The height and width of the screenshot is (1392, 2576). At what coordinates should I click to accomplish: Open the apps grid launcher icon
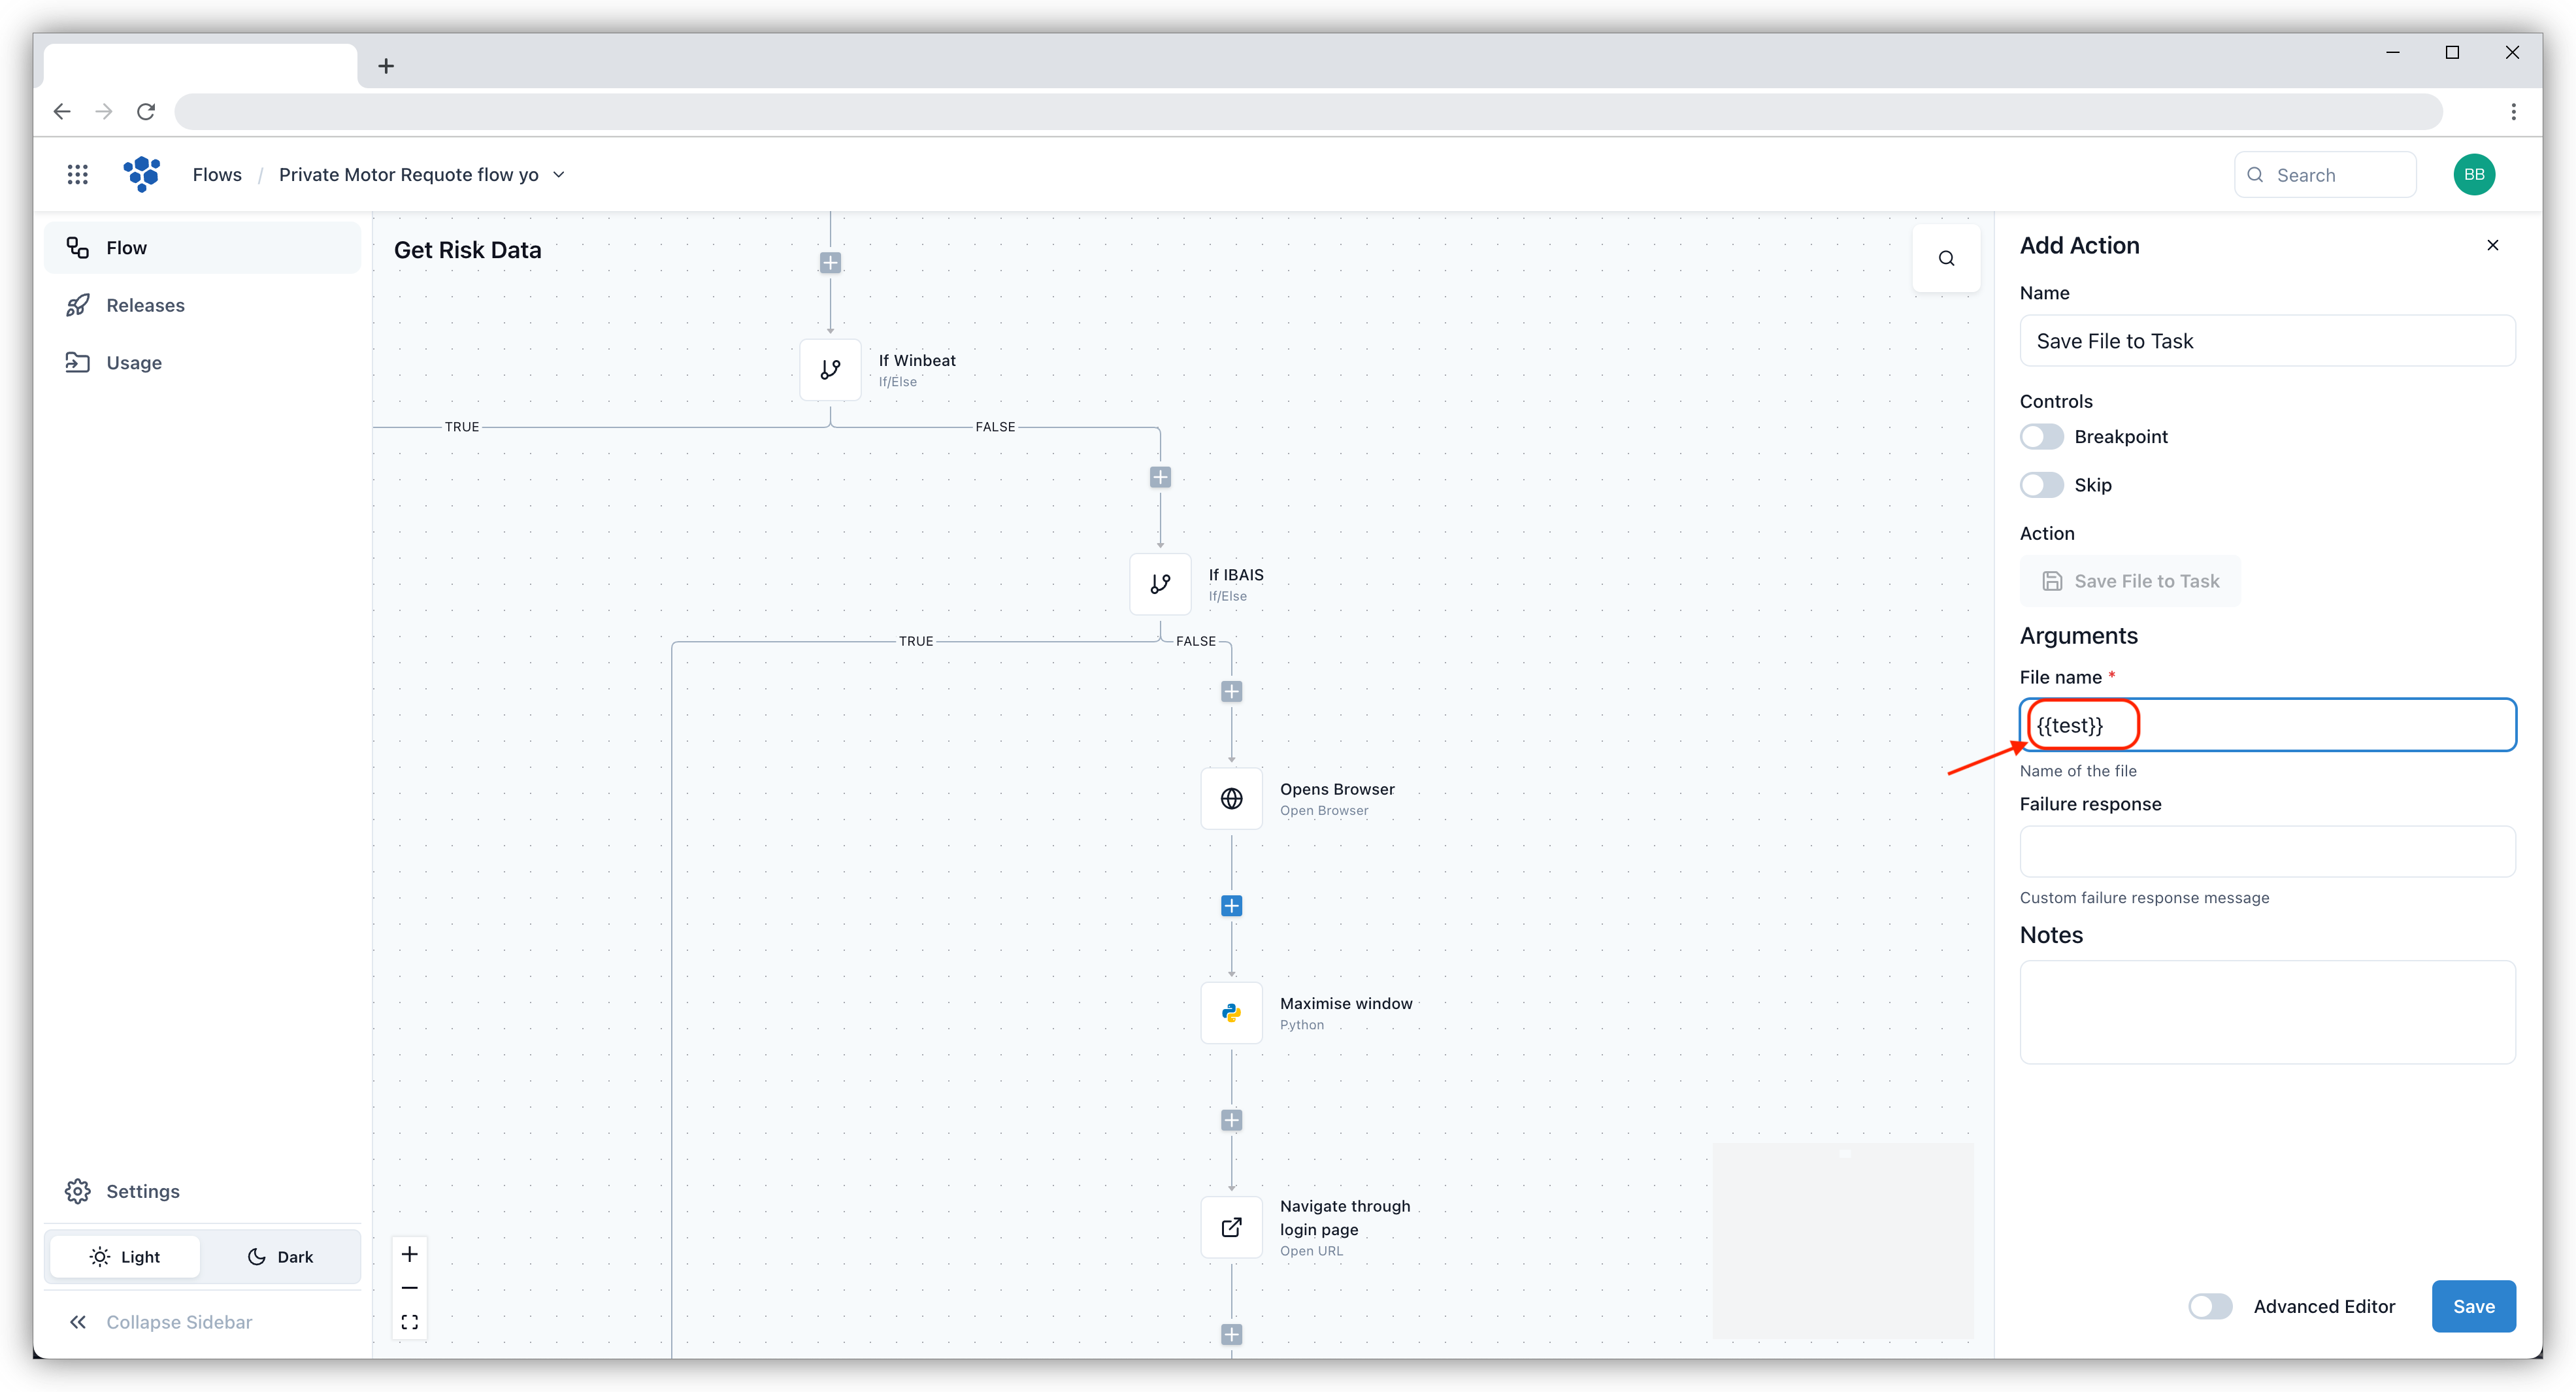[77, 175]
